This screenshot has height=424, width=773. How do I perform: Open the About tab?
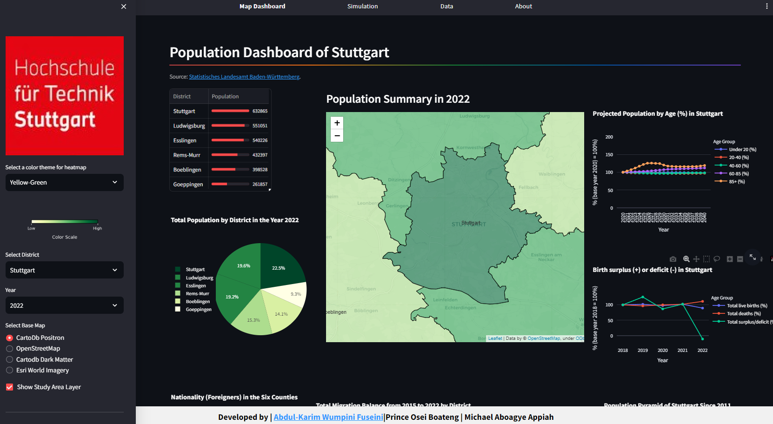523,7
